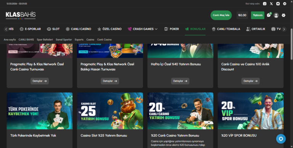Click the TV icon in navigation
This screenshot has height=148, width=293.
click(x=273, y=29)
